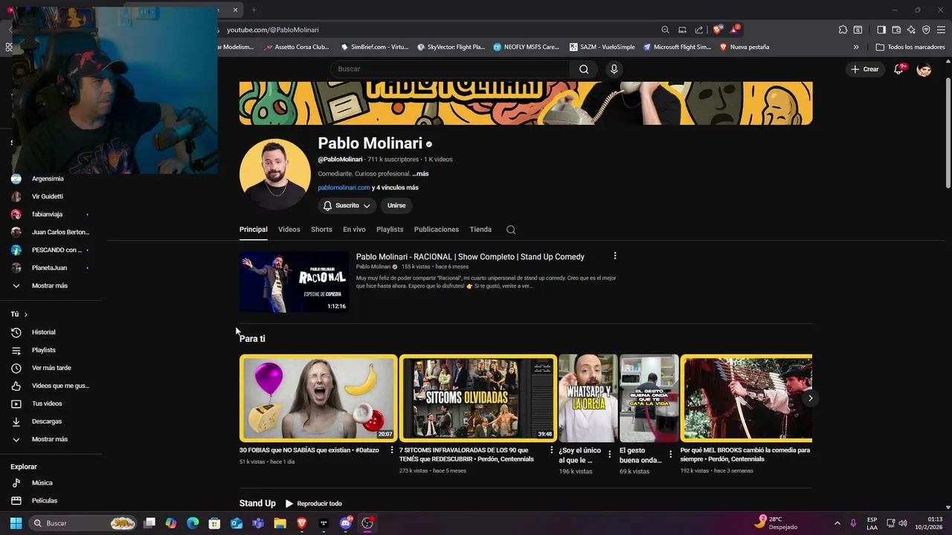Switch to the Playlists tab
The image size is (952, 535).
coord(390,230)
